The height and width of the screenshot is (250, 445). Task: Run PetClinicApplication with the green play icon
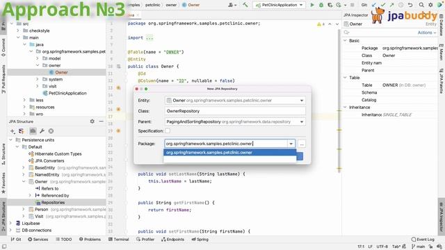[312, 5]
